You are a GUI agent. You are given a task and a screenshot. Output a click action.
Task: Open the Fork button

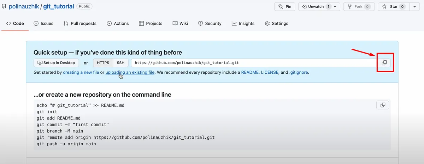359,6
